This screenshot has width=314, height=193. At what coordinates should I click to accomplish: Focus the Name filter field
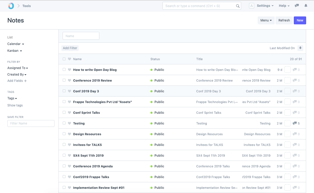tap(81, 36)
